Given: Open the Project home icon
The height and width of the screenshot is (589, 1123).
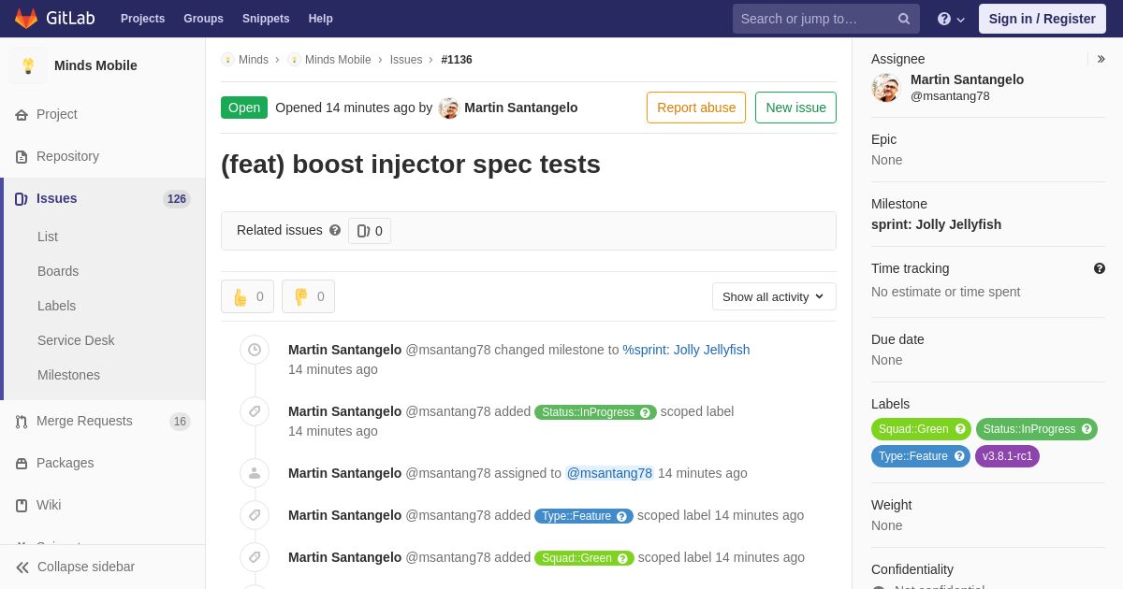Looking at the screenshot, I should click(x=22, y=115).
